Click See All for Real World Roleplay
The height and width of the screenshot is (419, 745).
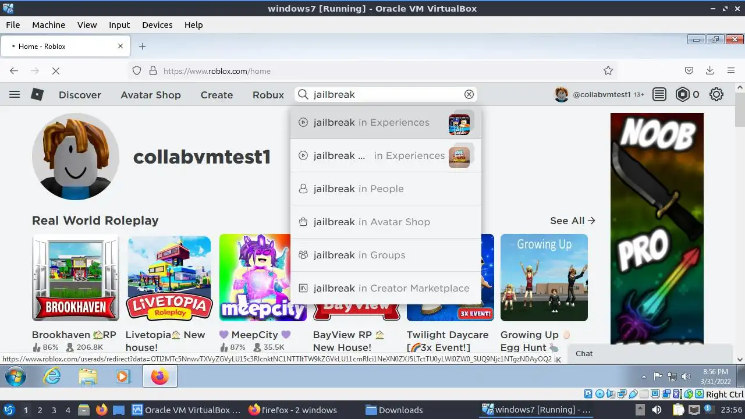point(573,221)
